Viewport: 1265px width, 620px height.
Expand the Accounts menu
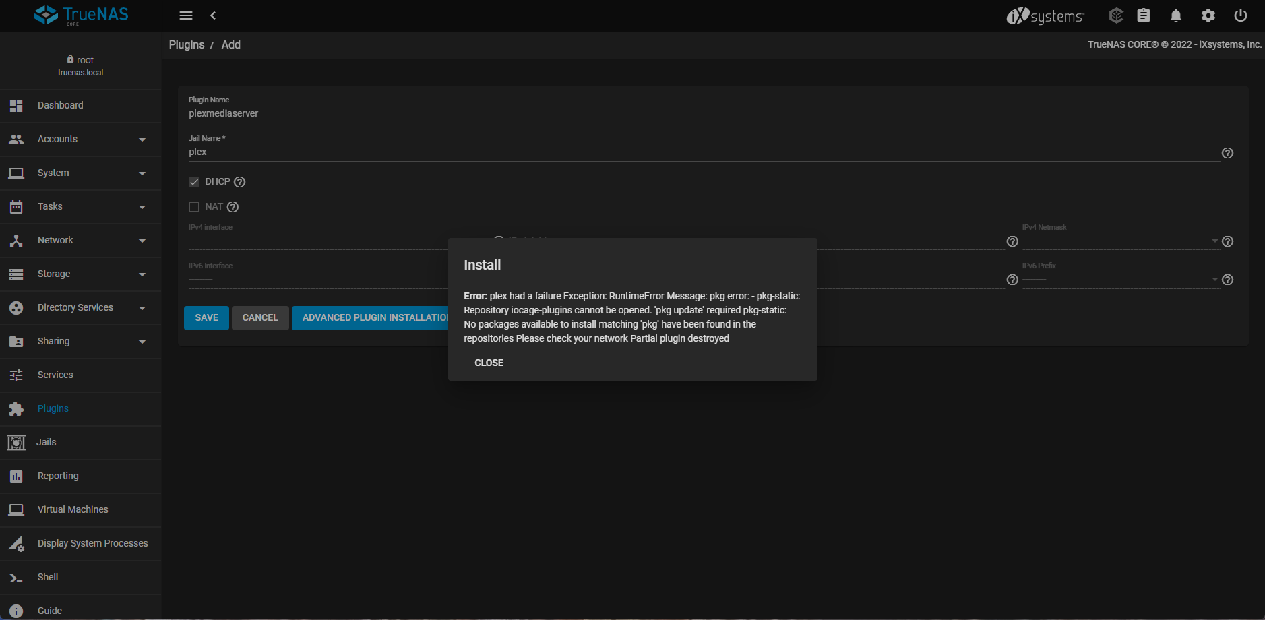coord(81,139)
